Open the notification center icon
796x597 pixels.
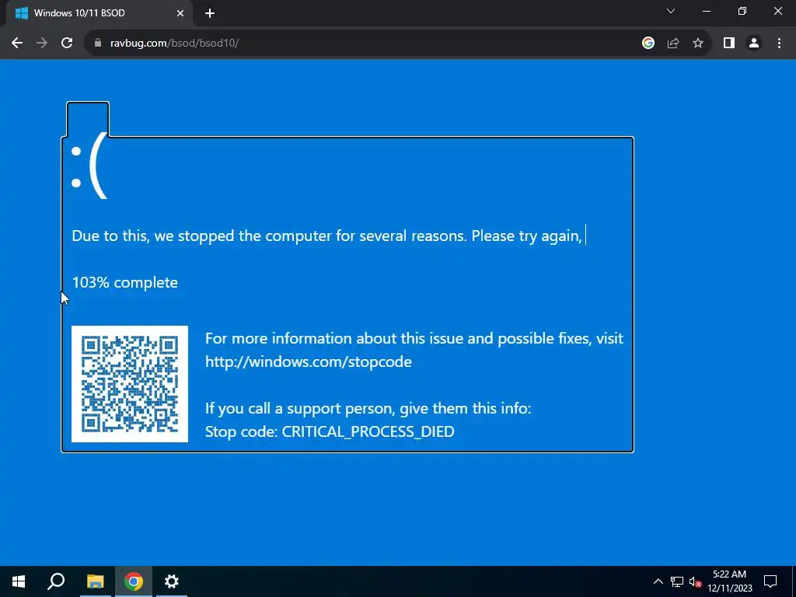770,581
